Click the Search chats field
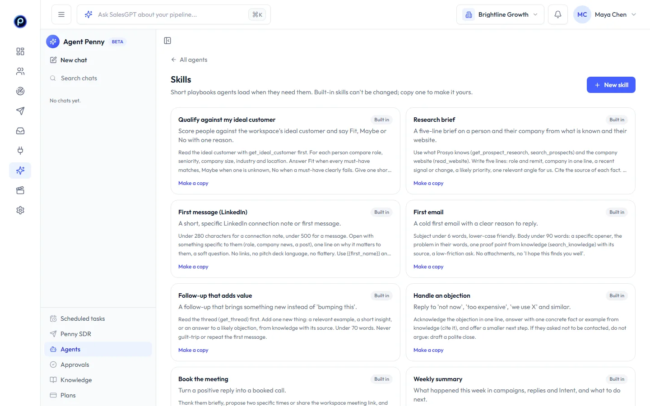Screen dimensions: 650x406 click(98, 78)
